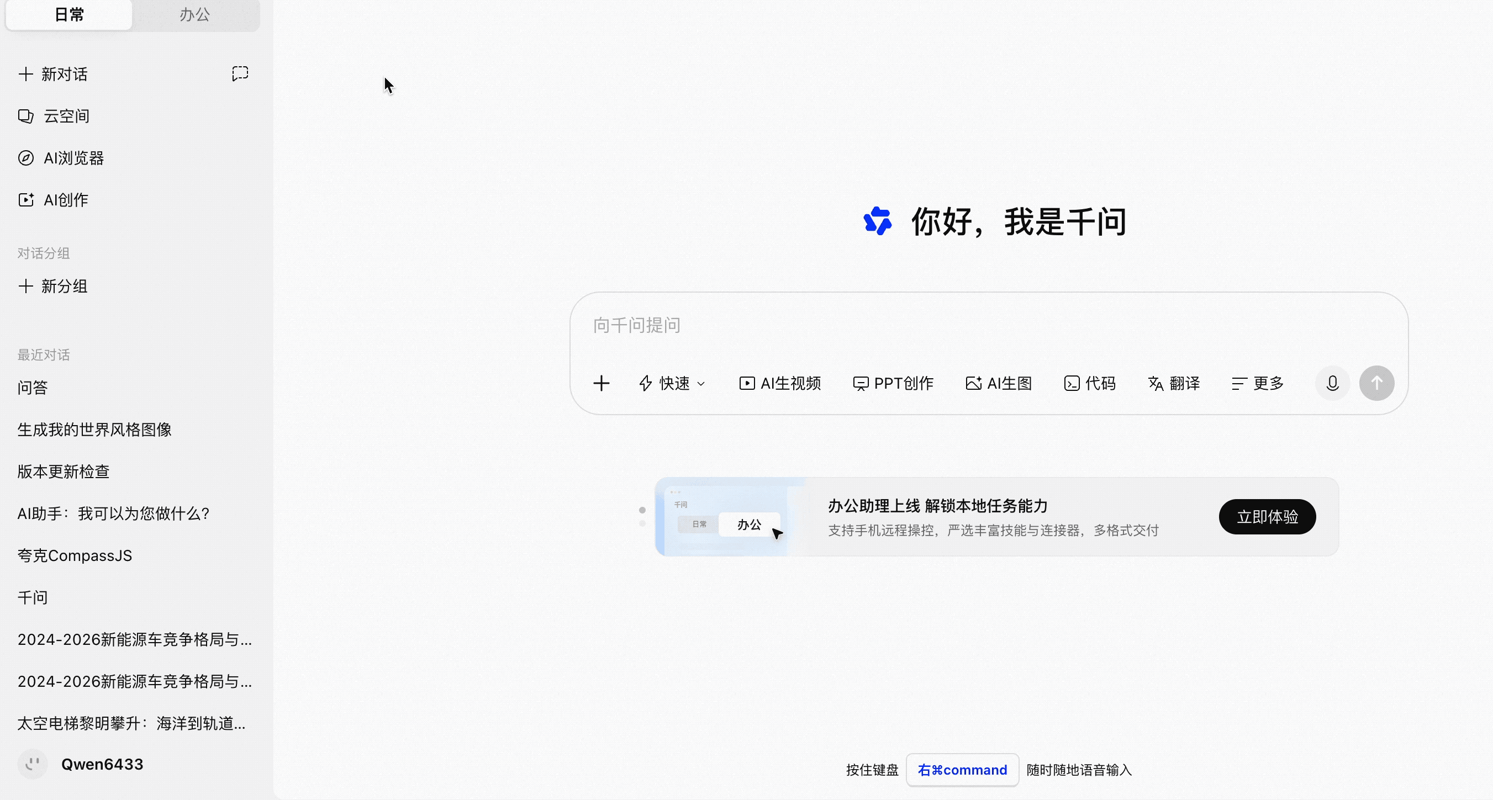This screenshot has width=1493, height=800.
Task: Click the microphone voice input icon
Action: pyautogui.click(x=1332, y=384)
